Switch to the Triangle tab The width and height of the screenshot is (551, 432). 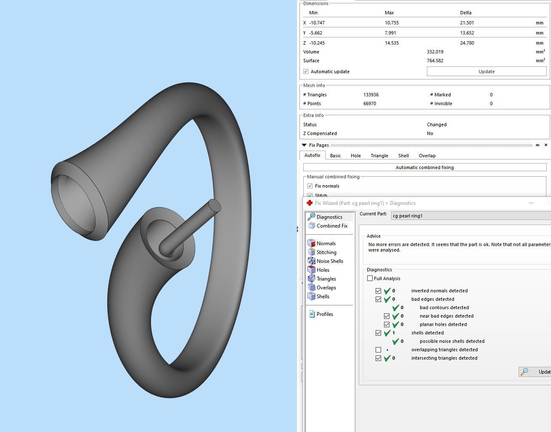click(x=379, y=156)
